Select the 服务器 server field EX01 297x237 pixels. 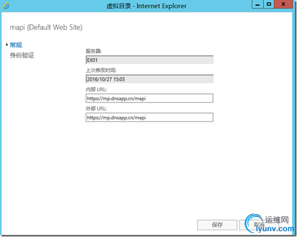point(150,60)
